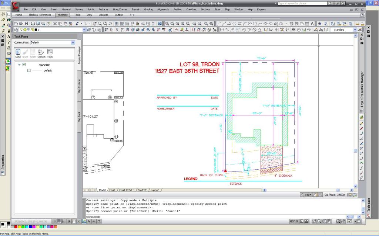379x236 pixels.
Task: Pick the yellow color swatch in palette
Action: [x=20, y=227]
